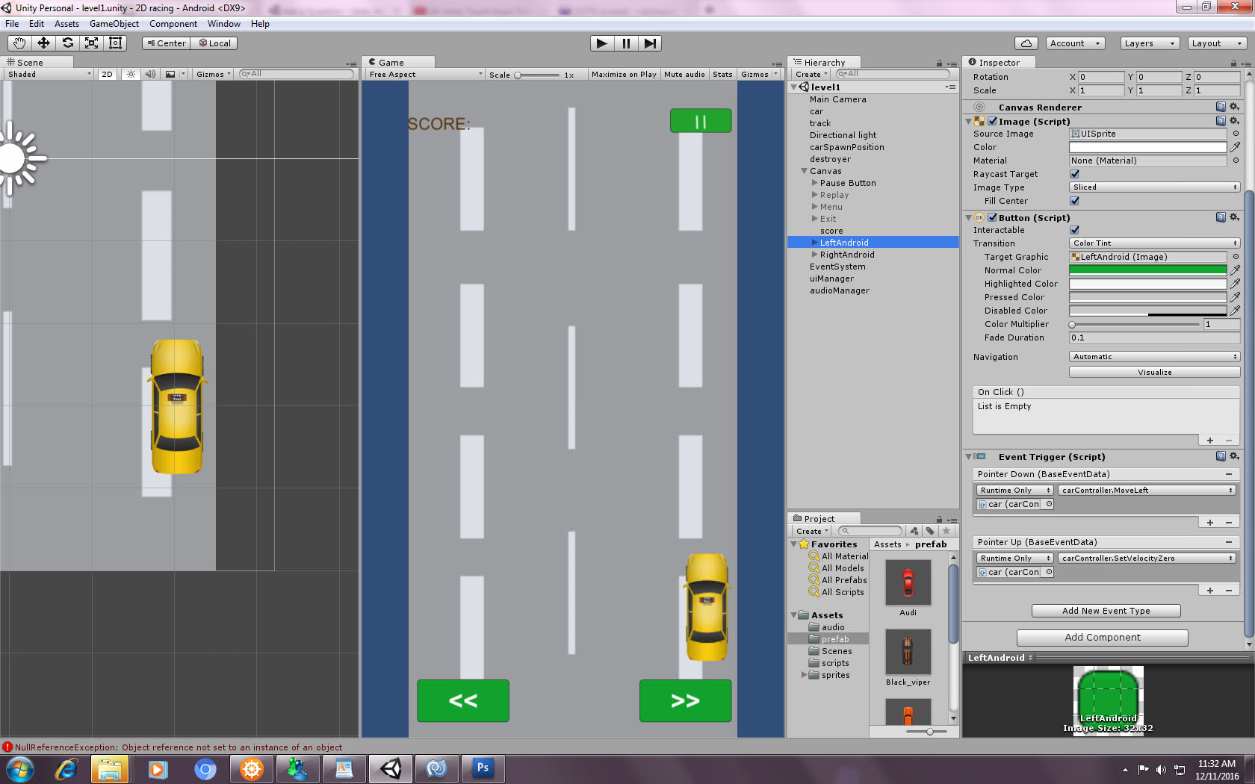Image resolution: width=1255 pixels, height=784 pixels.
Task: Open carController.SetVelocityZero function dropdown
Action: [1147, 558]
